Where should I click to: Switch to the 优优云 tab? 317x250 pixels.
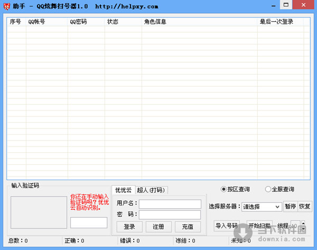pos(123,190)
